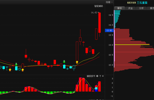This screenshot has width=154, height=100.
Task: Click the green S sell arrow near the middle cyan candle
Action: pos(64,61)
